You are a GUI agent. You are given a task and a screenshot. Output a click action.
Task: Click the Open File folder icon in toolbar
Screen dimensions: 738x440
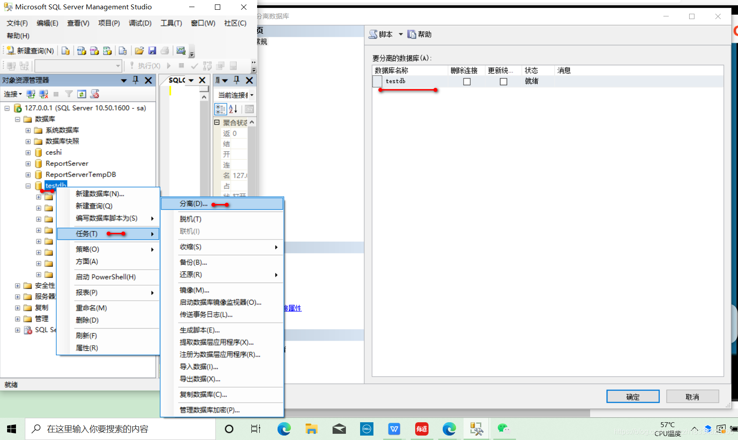click(x=139, y=51)
